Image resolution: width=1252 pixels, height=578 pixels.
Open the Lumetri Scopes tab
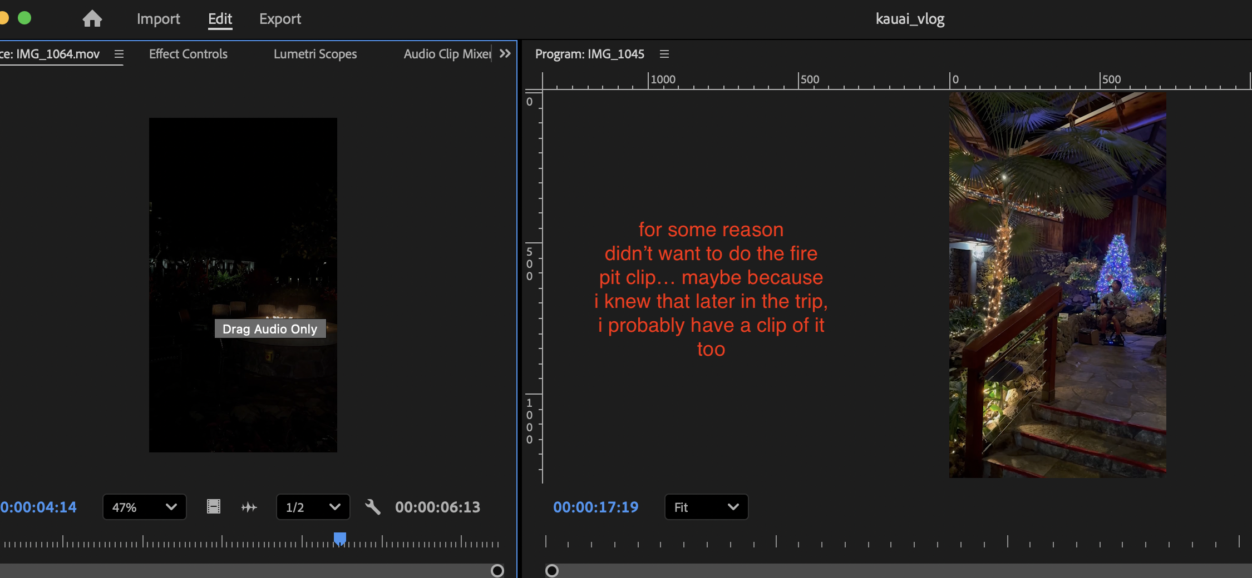click(315, 54)
